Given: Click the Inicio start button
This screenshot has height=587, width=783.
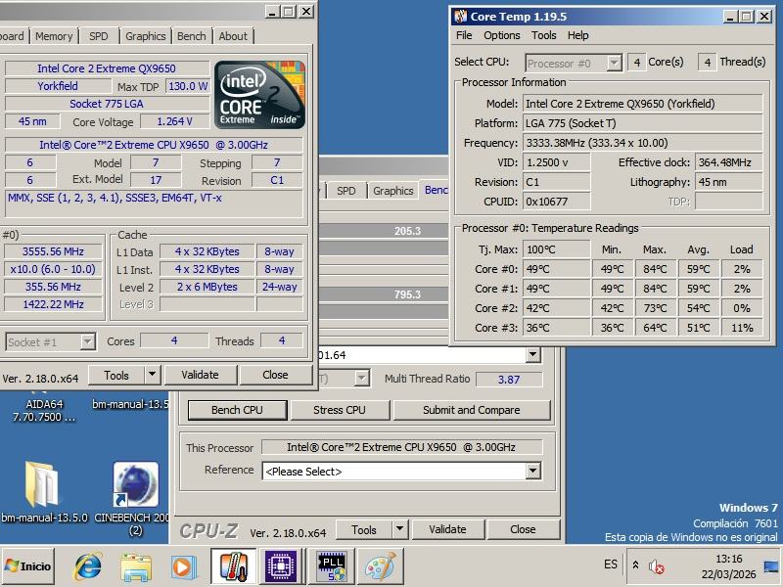Looking at the screenshot, I should [28, 566].
